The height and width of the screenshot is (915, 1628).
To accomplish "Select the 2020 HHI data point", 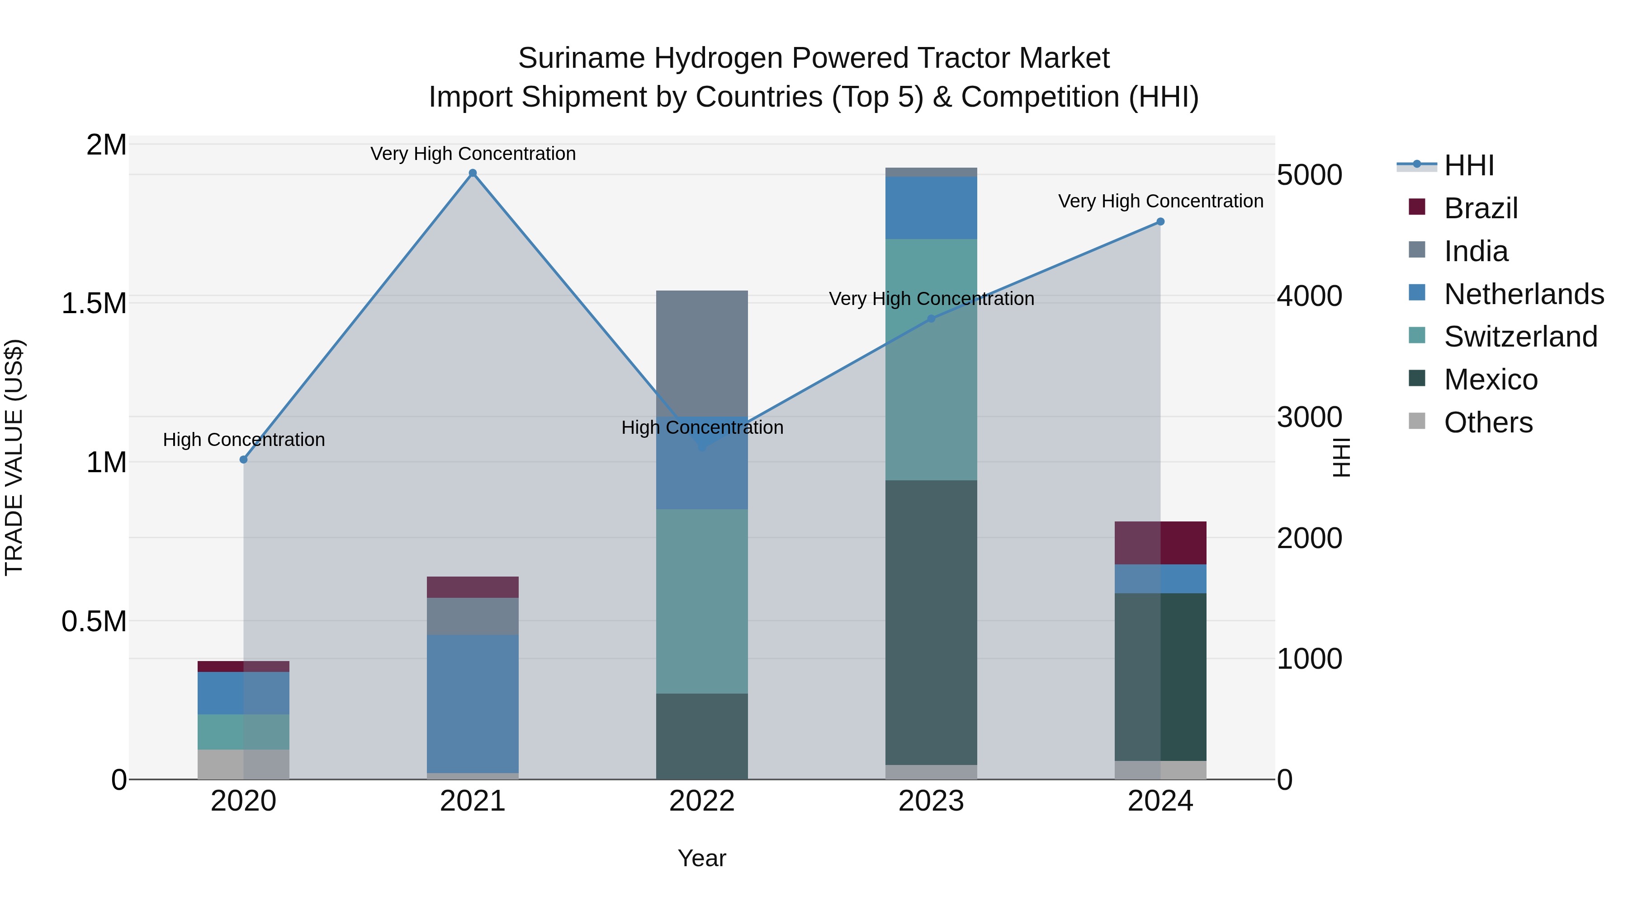I will click(x=243, y=460).
